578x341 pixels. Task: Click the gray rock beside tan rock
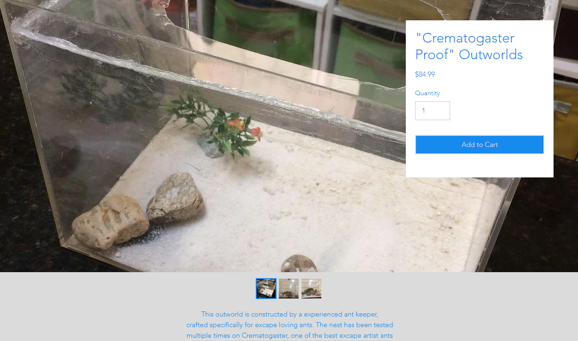(x=175, y=198)
